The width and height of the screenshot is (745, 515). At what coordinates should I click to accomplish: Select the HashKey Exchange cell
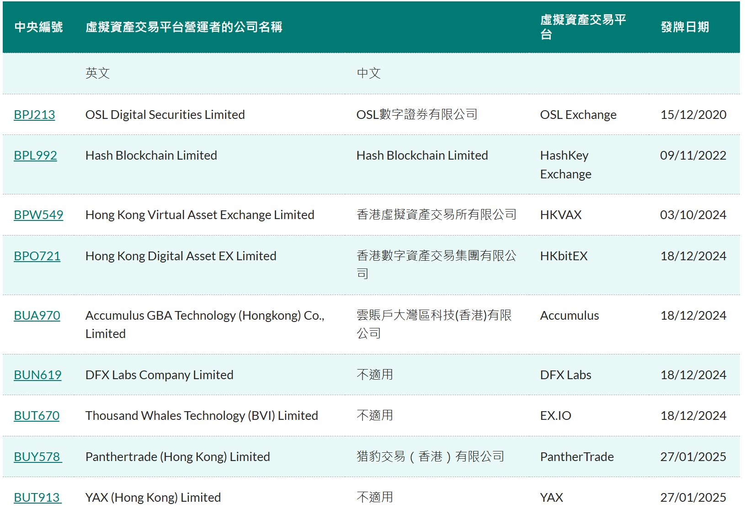[x=566, y=165]
